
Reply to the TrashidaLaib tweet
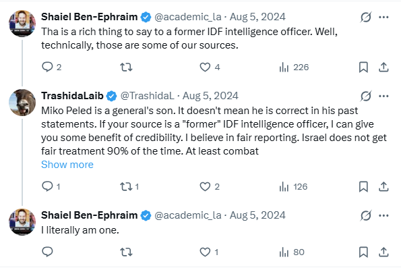pyautogui.click(x=47, y=186)
